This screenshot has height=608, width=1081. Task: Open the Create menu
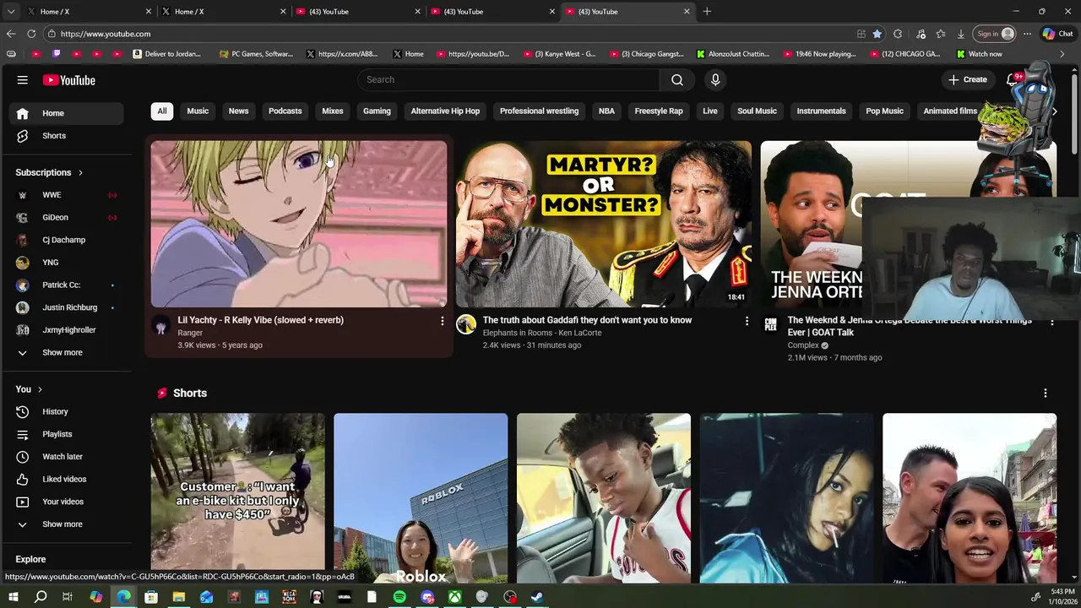tap(967, 79)
